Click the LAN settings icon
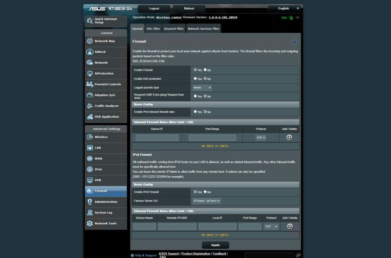Image resolution: width=391 pixels, height=258 pixels. (90, 148)
